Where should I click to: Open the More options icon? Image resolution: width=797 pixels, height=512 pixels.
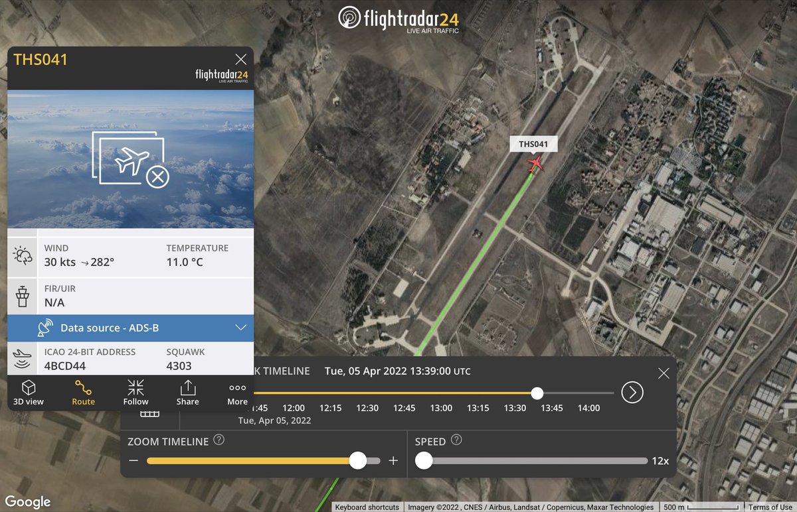tap(237, 388)
